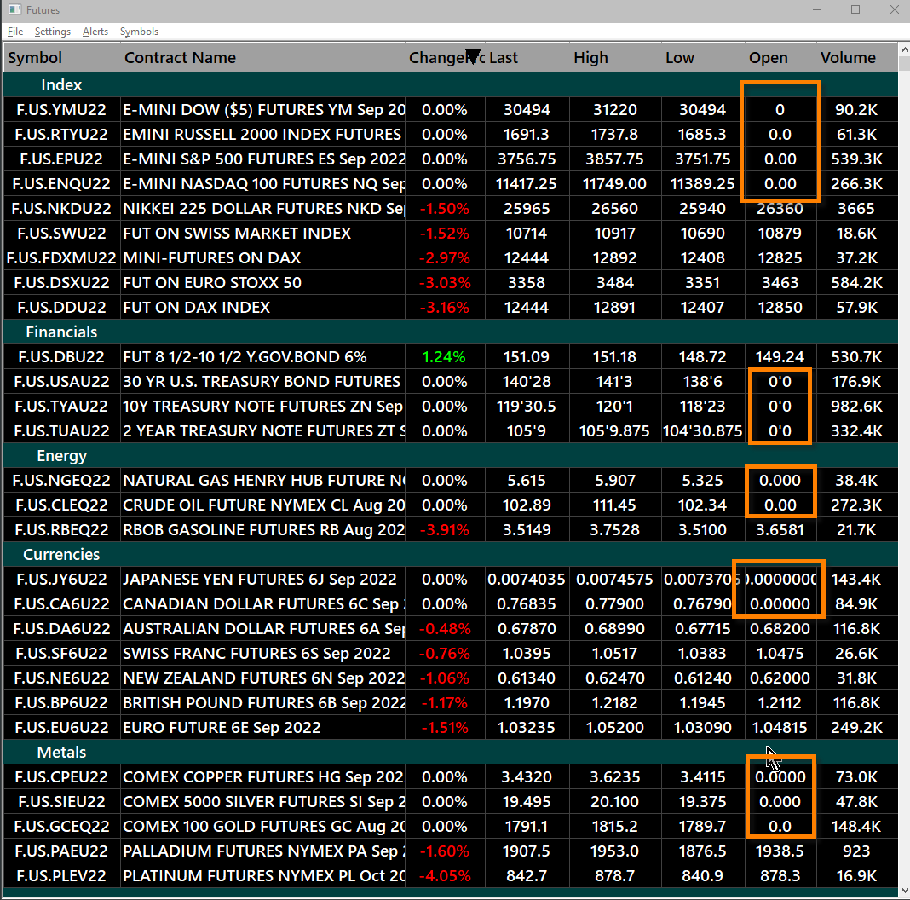The height and width of the screenshot is (900, 910).
Task: Select symbol F.US.CLEQ22
Action: (x=61, y=505)
